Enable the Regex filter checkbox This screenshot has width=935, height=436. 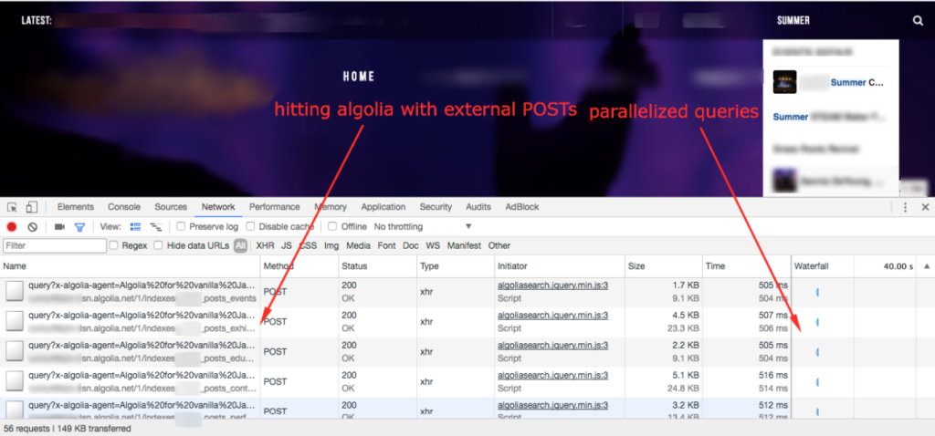point(114,245)
